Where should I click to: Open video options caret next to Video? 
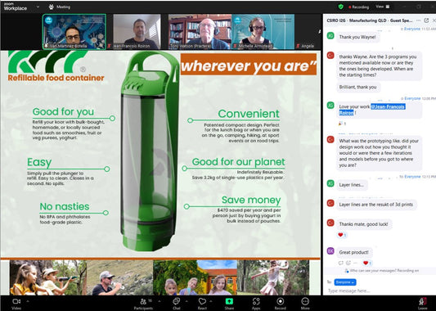click(28, 301)
